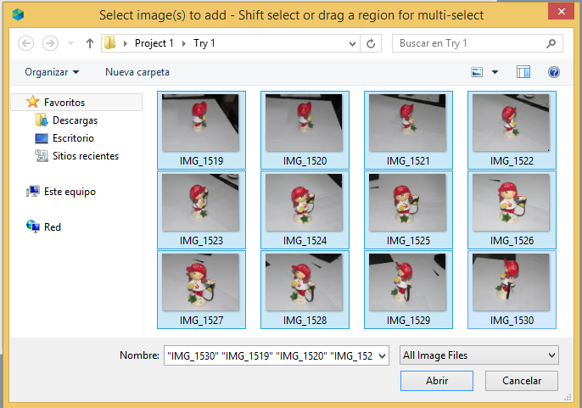
Task: Toggle the preview pane
Action: 523,72
